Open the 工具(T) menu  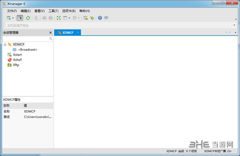54,11
